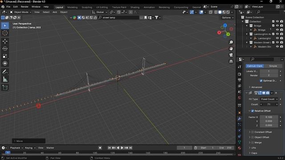Play the animation forward
This screenshot has height=160, width=285.
122,148
